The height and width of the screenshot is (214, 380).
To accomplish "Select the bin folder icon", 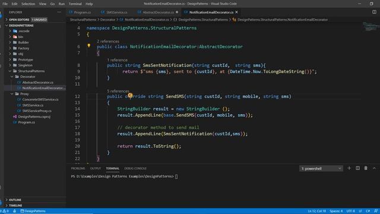I will (15, 37).
